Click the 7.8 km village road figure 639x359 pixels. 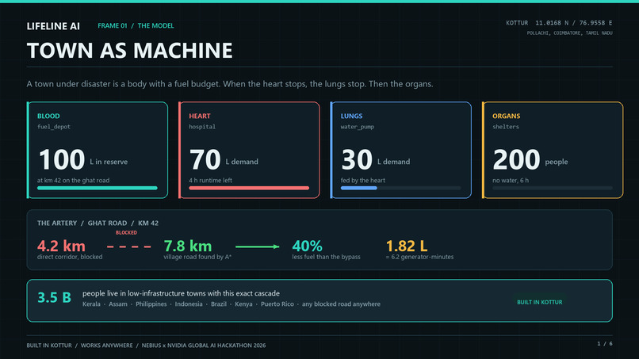click(x=188, y=246)
